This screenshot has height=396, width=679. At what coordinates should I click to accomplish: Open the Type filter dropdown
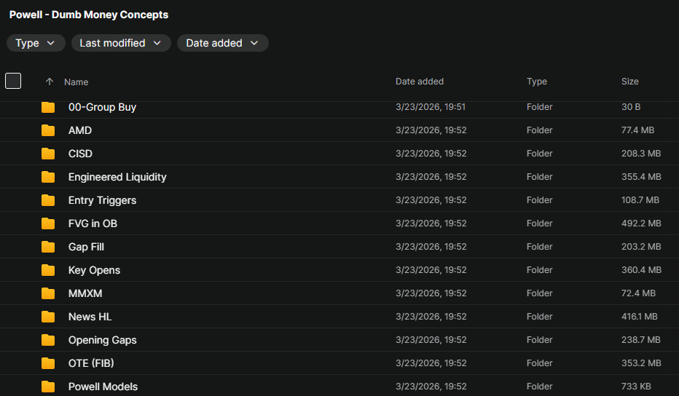36,43
